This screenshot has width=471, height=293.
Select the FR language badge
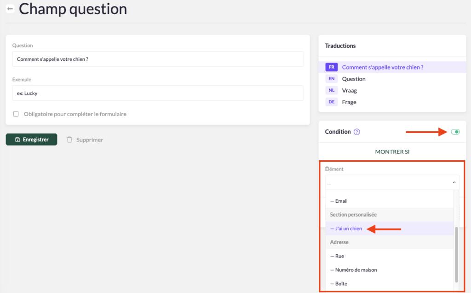(332, 67)
